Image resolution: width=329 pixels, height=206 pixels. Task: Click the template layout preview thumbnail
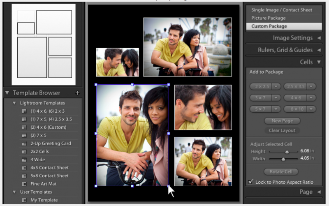[44, 44]
